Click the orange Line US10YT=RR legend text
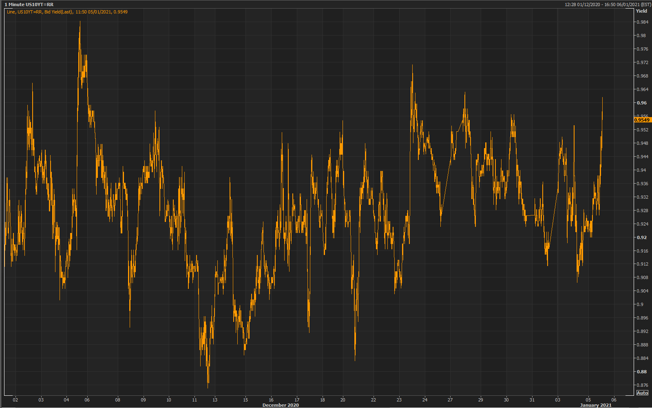Screen dimensions: 652x408 pyautogui.click(x=67, y=12)
